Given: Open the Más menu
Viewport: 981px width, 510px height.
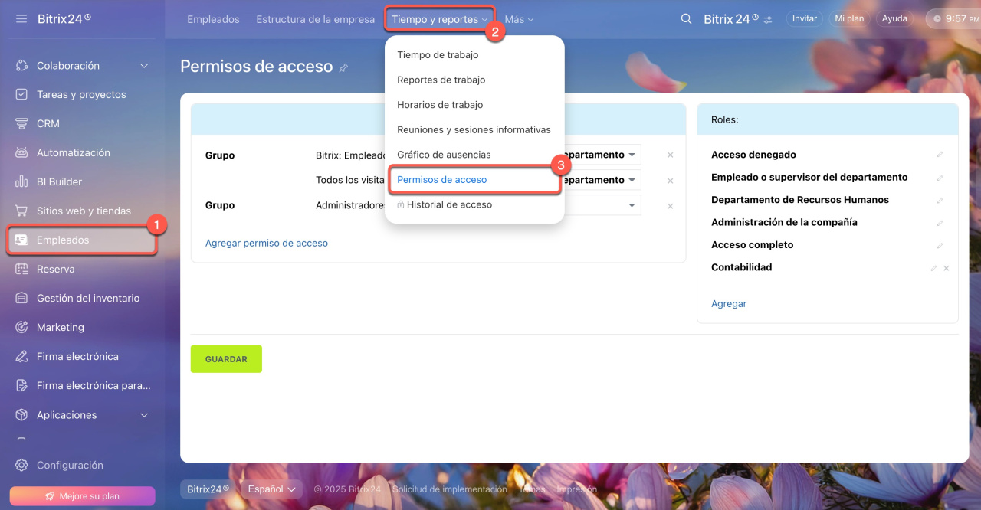Looking at the screenshot, I should (x=519, y=19).
